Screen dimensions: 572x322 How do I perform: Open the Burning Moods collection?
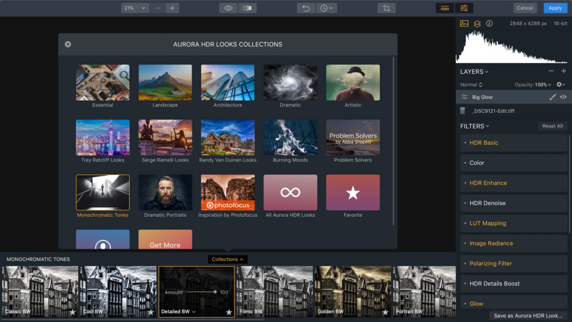click(290, 138)
